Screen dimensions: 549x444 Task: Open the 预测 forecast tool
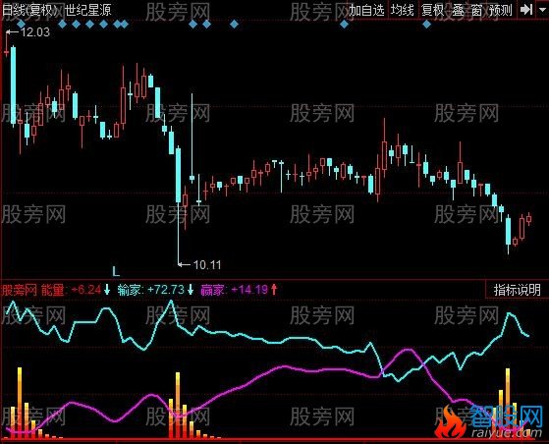pyautogui.click(x=500, y=10)
